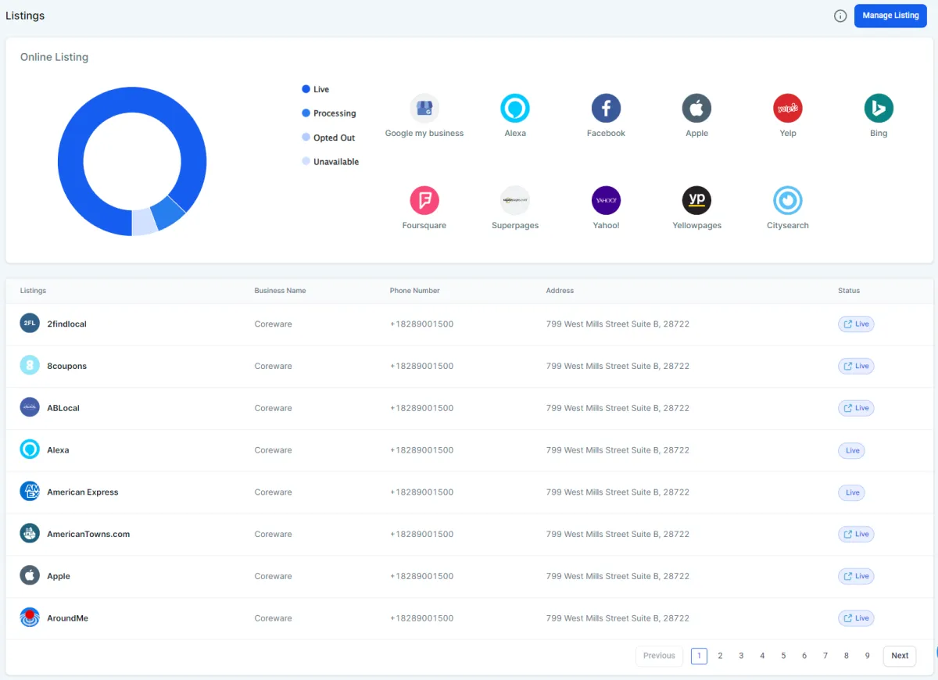Open Live status link for ABLocal

point(856,408)
